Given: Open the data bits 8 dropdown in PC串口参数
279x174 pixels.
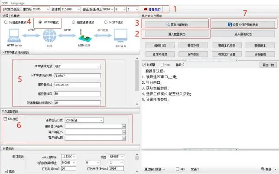Looking at the screenshot, I should pyautogui.click(x=124, y=9).
